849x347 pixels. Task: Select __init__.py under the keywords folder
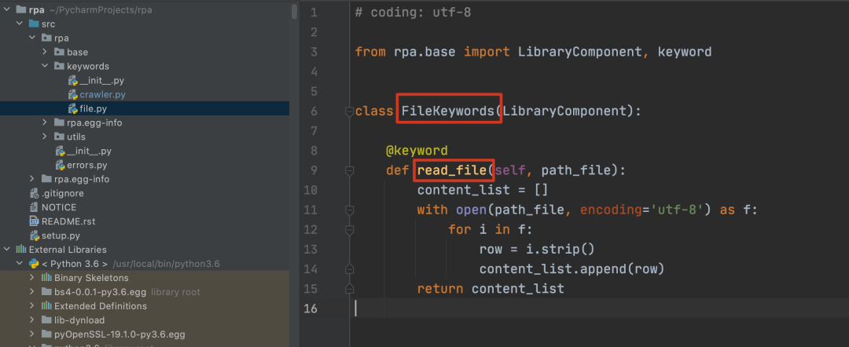click(101, 81)
